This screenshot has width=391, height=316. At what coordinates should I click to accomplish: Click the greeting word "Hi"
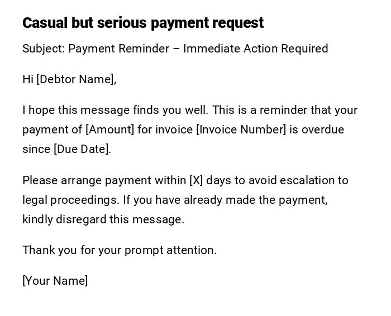coord(28,79)
